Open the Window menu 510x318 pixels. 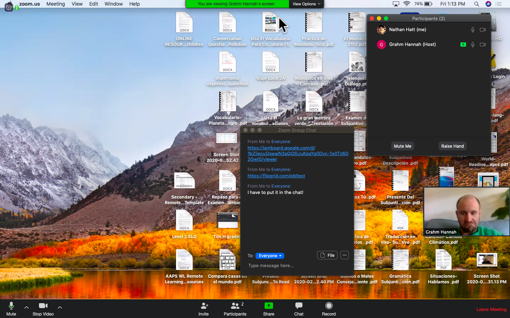tap(114, 4)
